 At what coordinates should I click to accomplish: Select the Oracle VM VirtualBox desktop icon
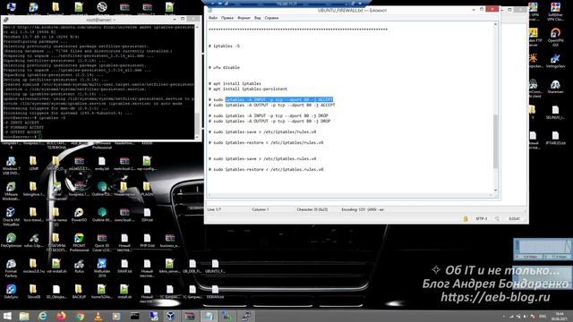point(11,216)
